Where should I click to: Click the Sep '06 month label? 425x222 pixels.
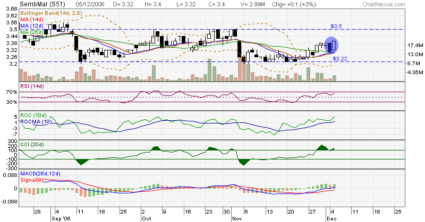pyautogui.click(x=61, y=218)
